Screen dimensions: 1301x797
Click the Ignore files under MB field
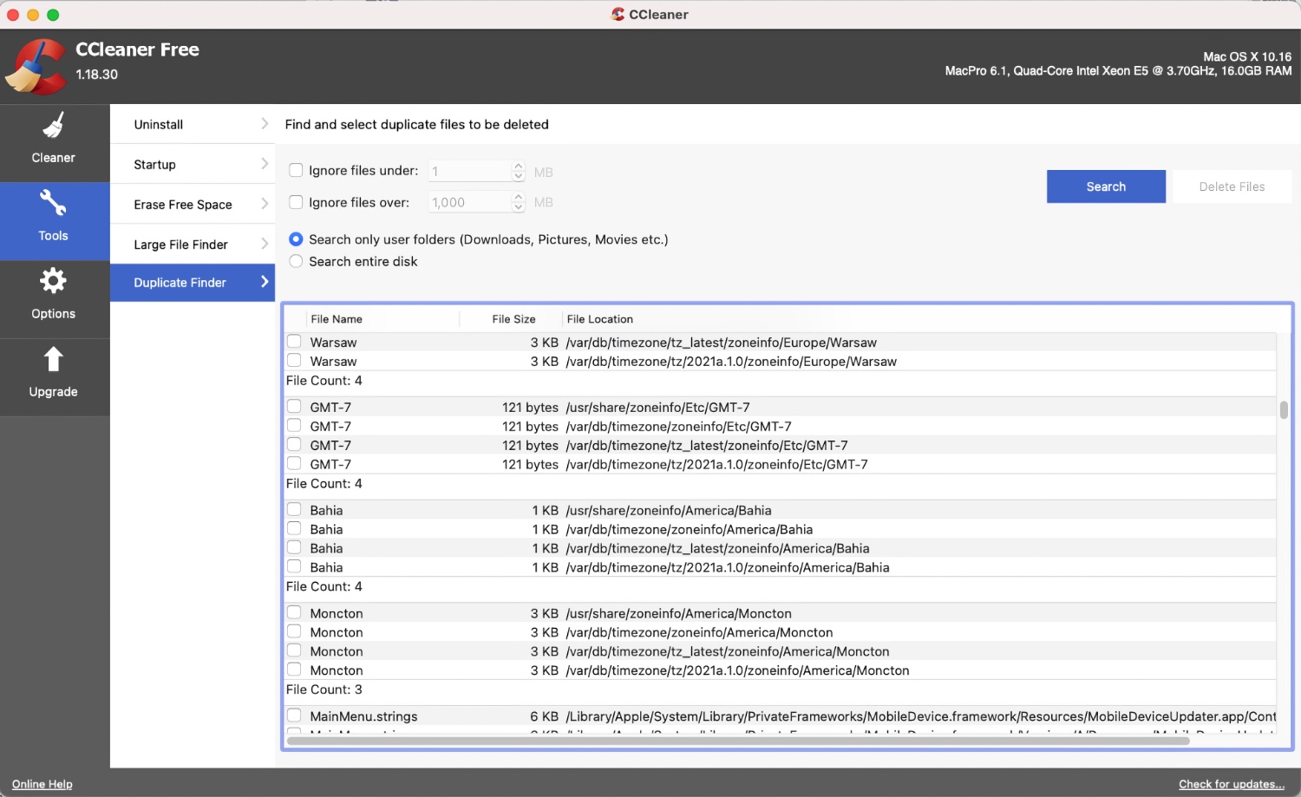click(470, 172)
